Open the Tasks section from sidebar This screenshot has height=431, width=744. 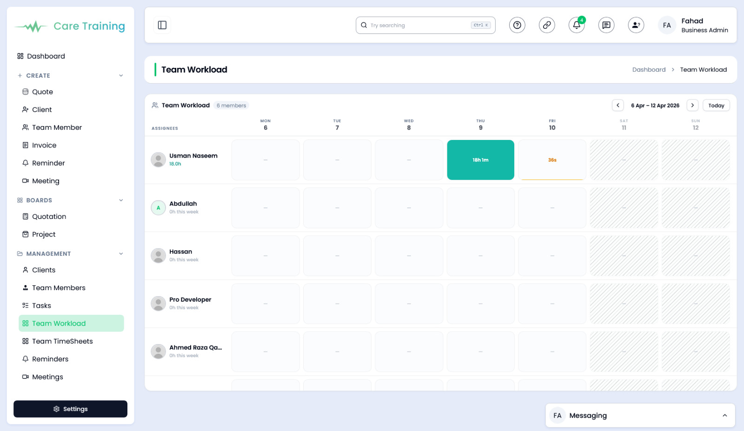(x=41, y=305)
